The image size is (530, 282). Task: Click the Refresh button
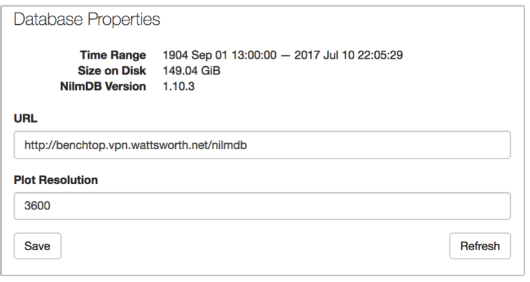point(480,246)
